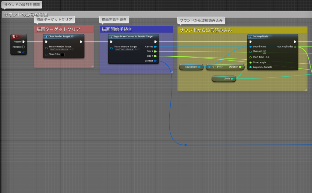Click browse magnifier icon in Begin Draw Canvas node
Image resolution: width=312 pixels, height=193 pixels.
click(139, 49)
